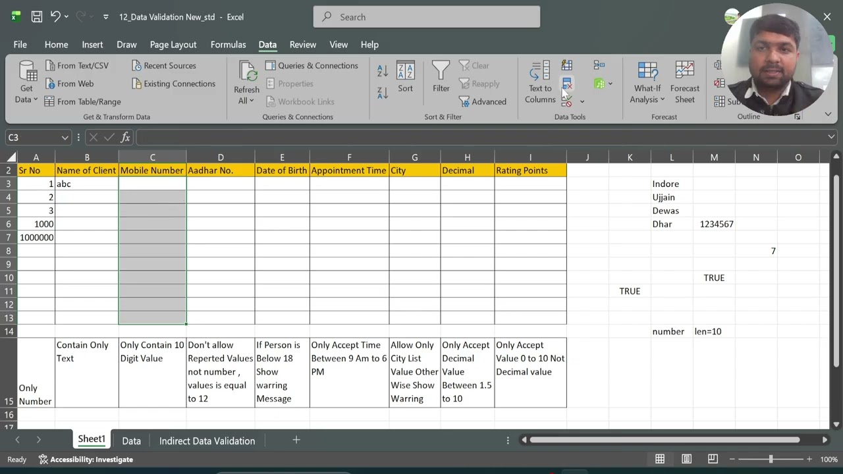Click Accessibility: Investigate in status bar
Image resolution: width=843 pixels, height=474 pixels.
click(x=86, y=460)
